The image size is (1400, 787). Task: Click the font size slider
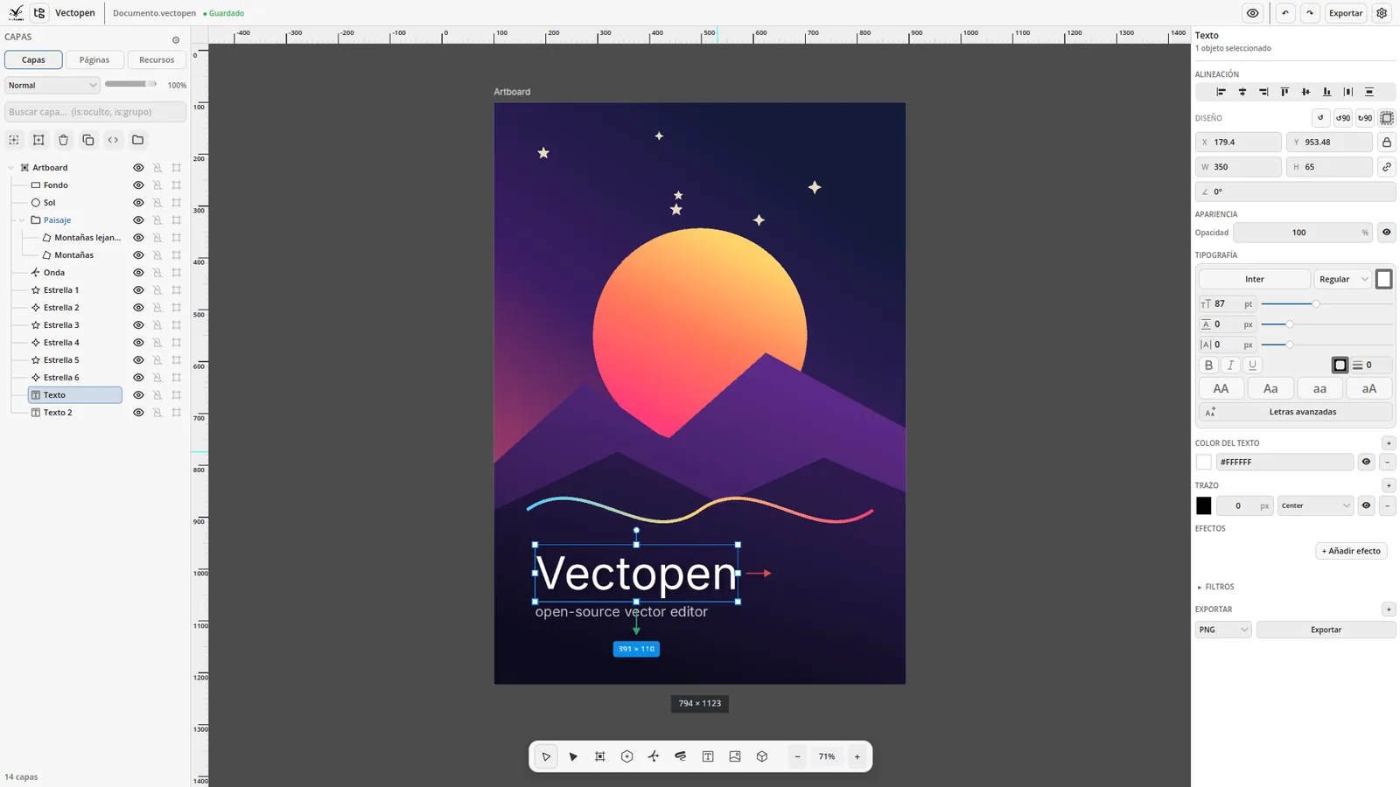pyautogui.click(x=1326, y=304)
